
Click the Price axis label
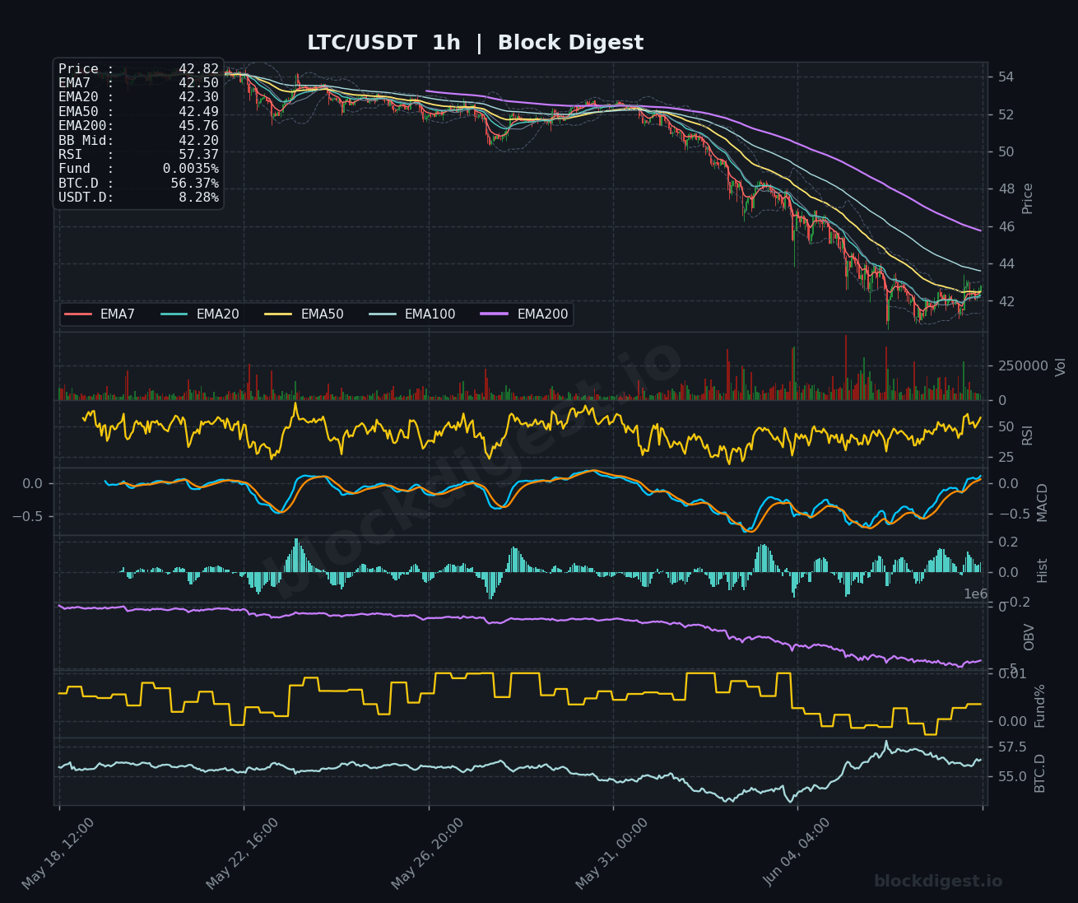click(x=1028, y=198)
